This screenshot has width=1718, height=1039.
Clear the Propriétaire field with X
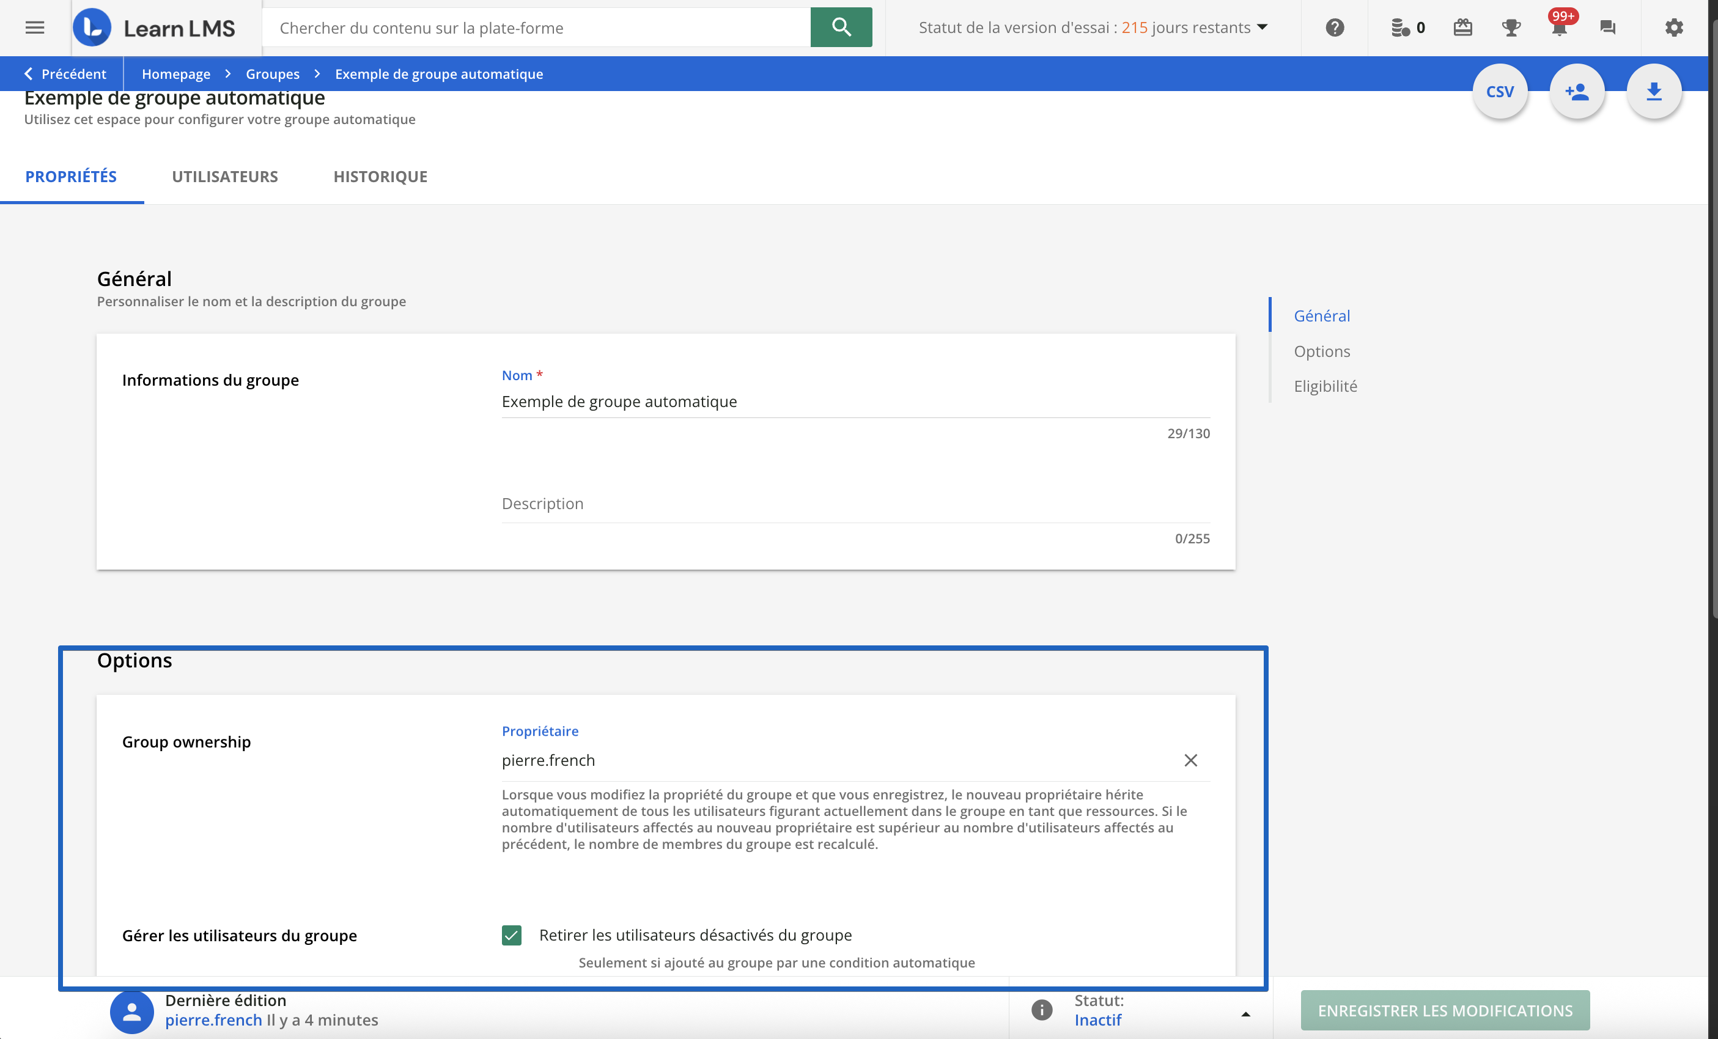1190,760
